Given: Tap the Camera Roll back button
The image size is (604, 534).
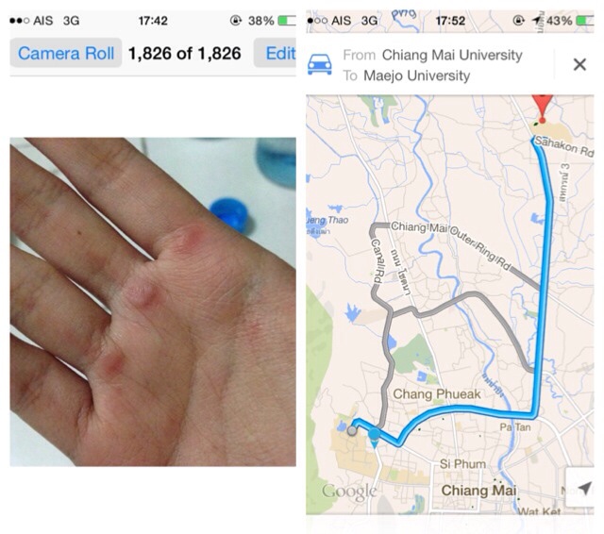Looking at the screenshot, I should point(66,53).
